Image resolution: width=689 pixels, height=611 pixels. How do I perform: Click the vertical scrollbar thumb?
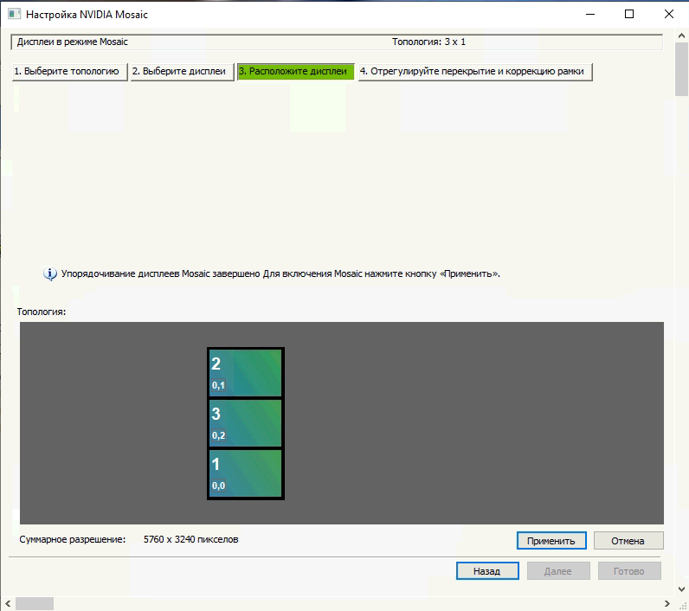pos(681,69)
